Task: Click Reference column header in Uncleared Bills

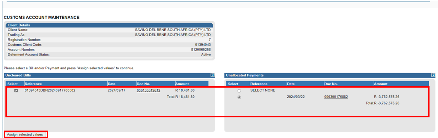Action: pos(33,84)
